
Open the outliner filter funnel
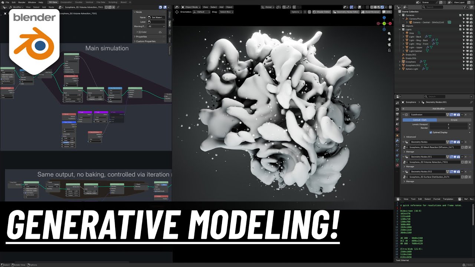click(x=465, y=7)
